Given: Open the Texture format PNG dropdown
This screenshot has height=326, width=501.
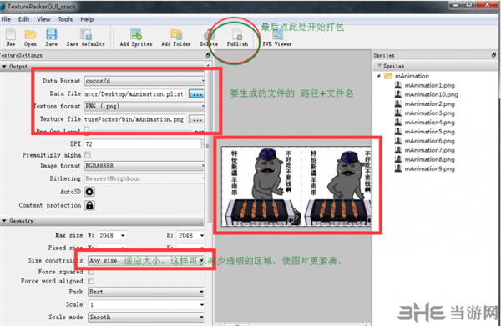Looking at the screenshot, I should coord(144,106).
